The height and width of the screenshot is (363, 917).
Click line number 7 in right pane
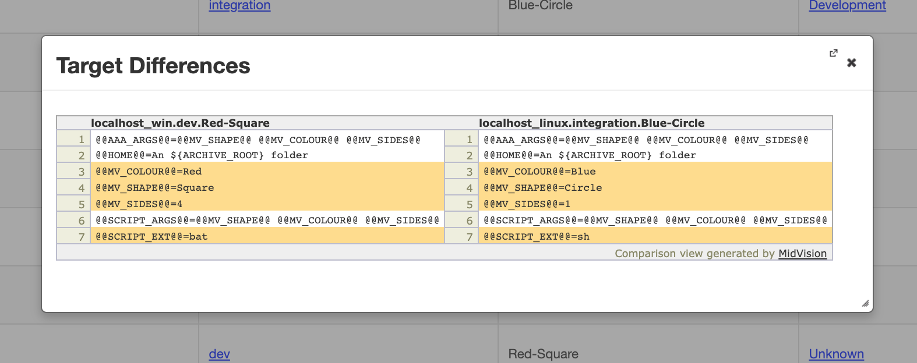pyautogui.click(x=469, y=237)
